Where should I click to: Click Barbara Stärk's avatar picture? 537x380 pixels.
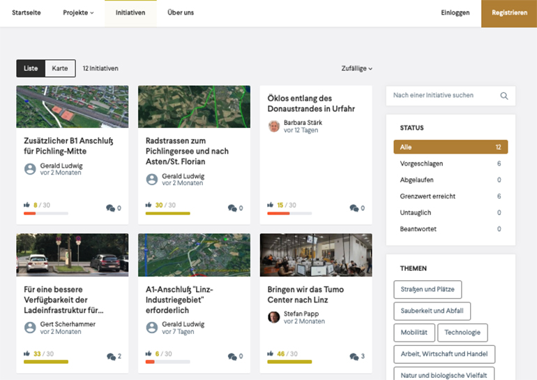click(274, 126)
